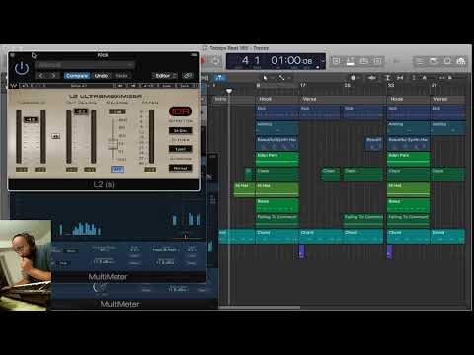Click the tracks area horizontal scrollbar
The image size is (474, 355).
click(x=260, y=308)
